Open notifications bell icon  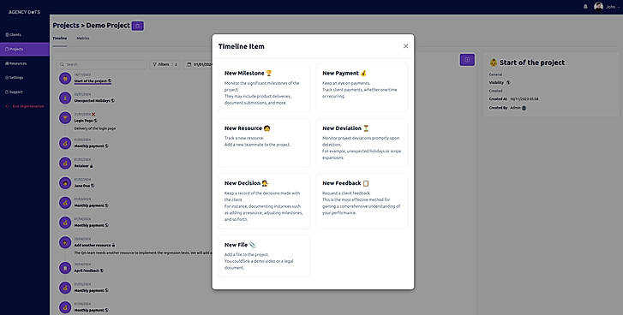click(585, 7)
